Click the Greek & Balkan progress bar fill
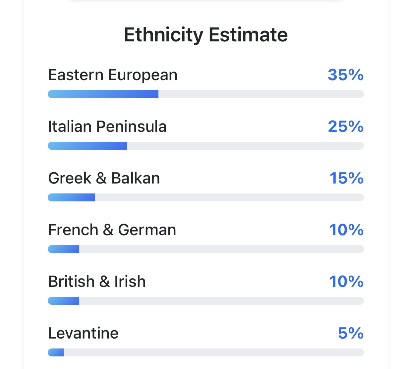The image size is (409, 369). [x=71, y=197]
